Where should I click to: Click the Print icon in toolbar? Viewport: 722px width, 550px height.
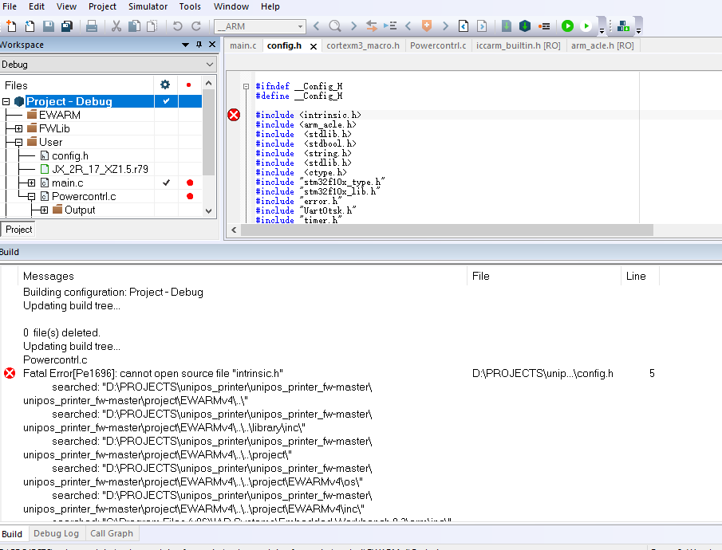tap(92, 26)
